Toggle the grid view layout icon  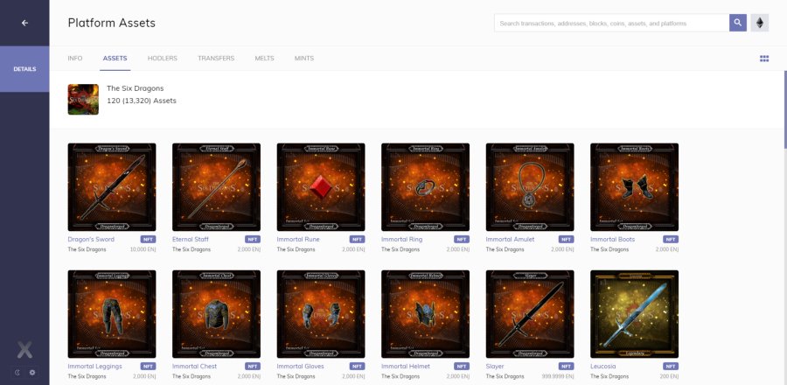click(x=763, y=59)
